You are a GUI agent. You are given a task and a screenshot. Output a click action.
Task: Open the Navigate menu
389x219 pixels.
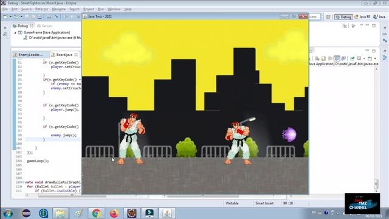pos(59,9)
